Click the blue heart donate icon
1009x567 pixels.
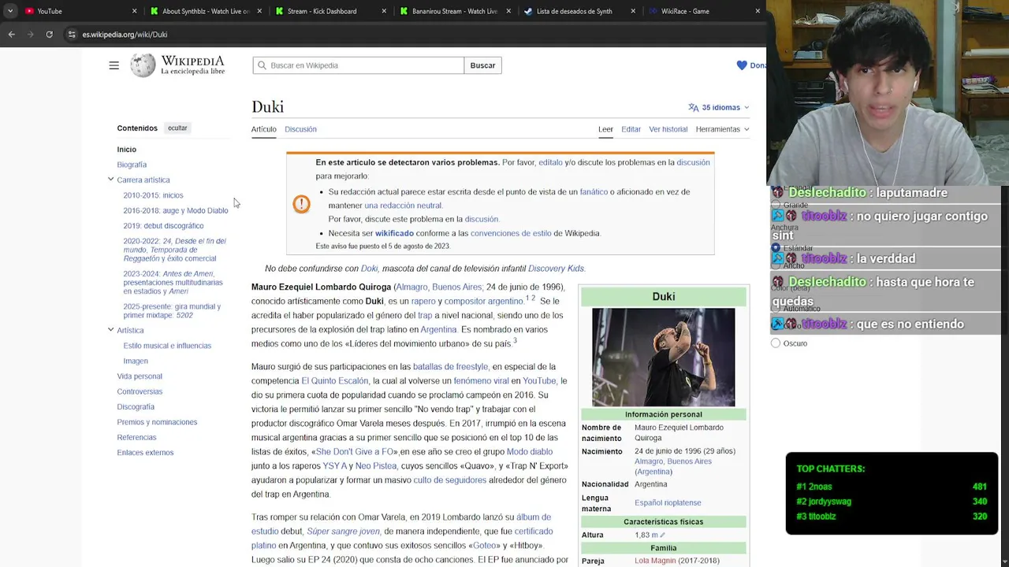[742, 65]
